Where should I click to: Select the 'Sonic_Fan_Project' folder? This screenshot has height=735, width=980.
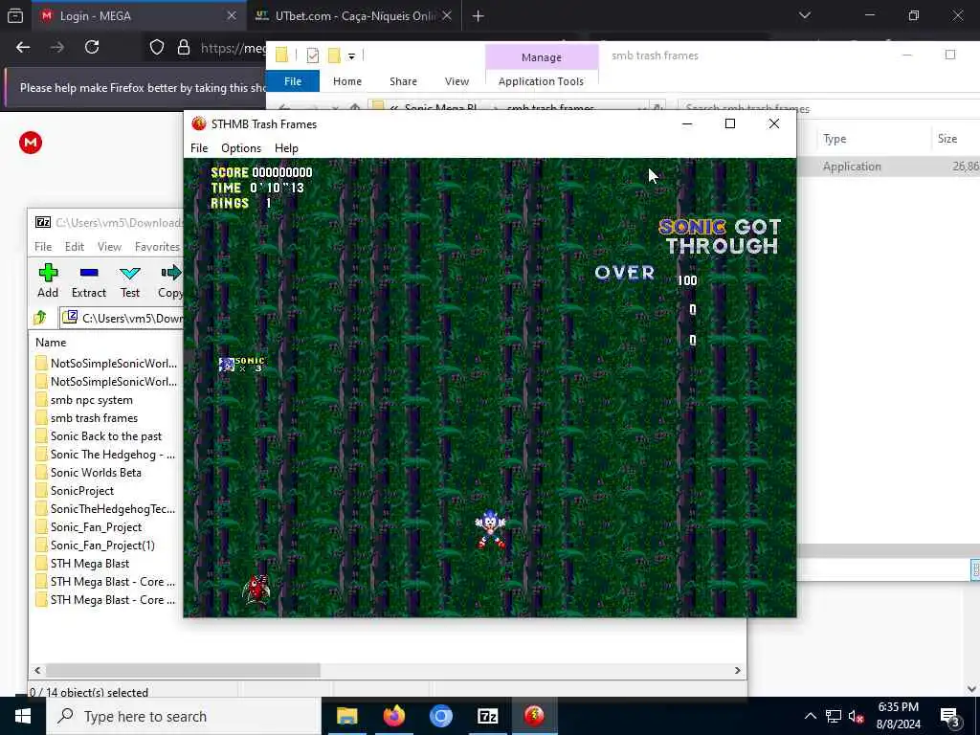[x=96, y=527]
